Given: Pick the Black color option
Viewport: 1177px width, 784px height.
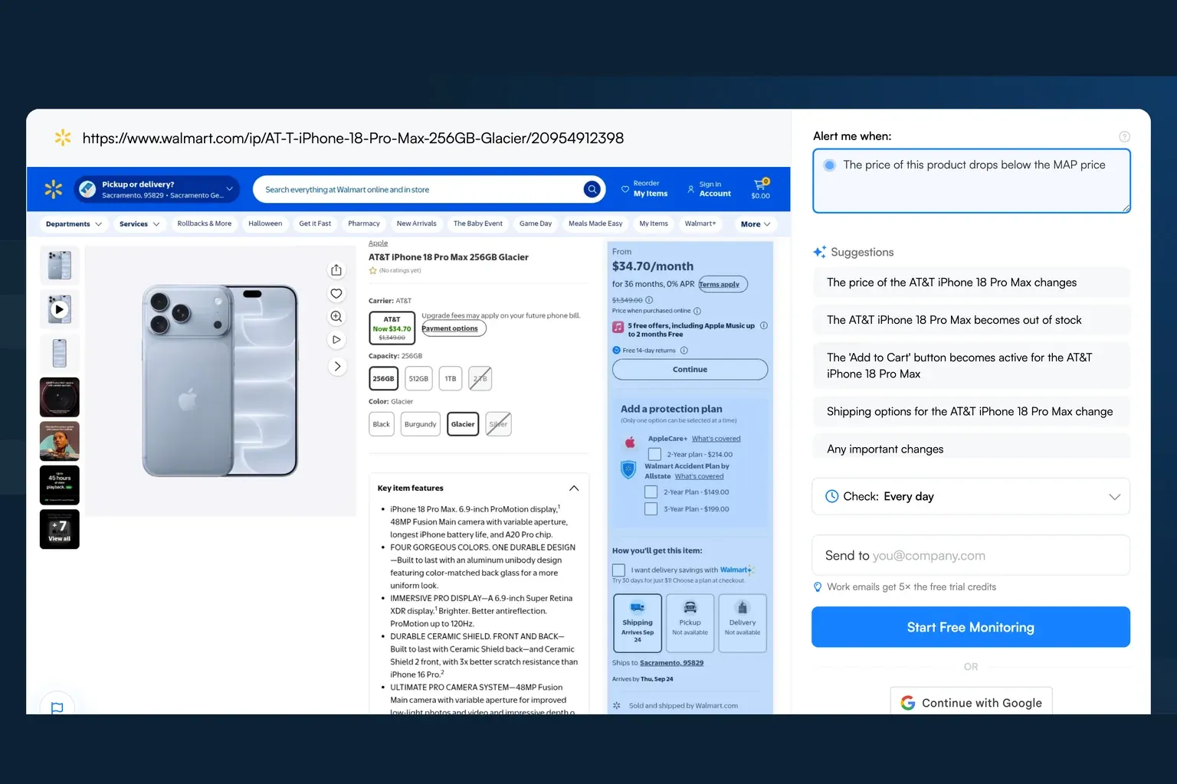Looking at the screenshot, I should tap(382, 424).
